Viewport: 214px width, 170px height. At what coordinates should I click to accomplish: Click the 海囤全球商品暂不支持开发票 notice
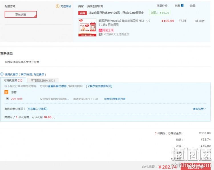click(22, 62)
